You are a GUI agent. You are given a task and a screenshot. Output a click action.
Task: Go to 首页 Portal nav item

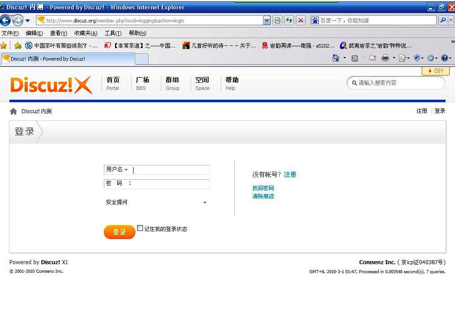tap(113, 84)
